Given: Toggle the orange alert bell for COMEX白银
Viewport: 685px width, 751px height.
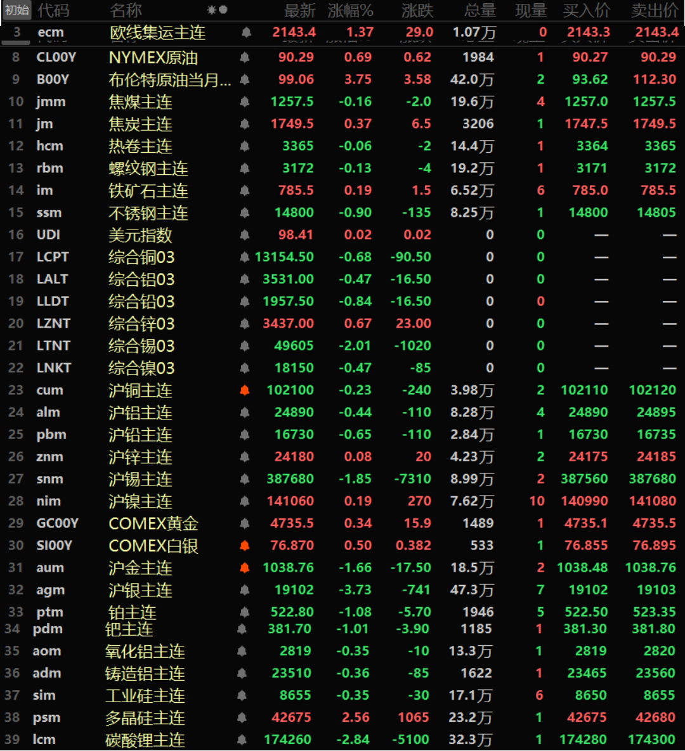Looking at the screenshot, I should 245,546.
